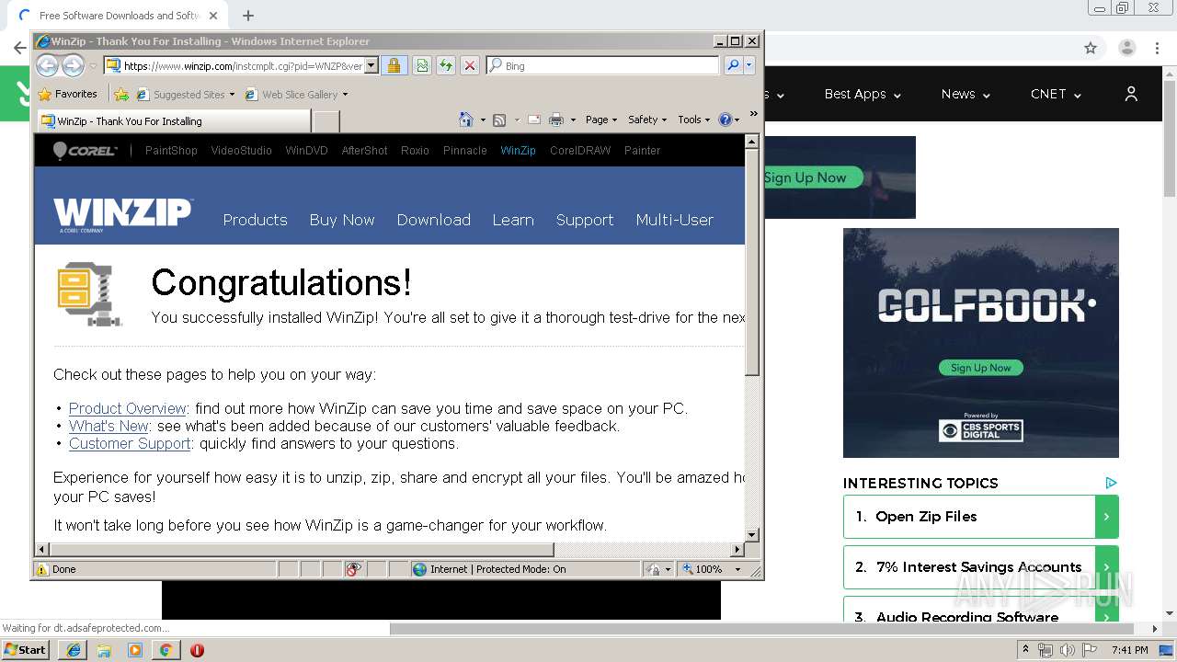This screenshot has width=1177, height=662.
Task: Expand the IE address bar dropdown
Action: tap(371, 65)
